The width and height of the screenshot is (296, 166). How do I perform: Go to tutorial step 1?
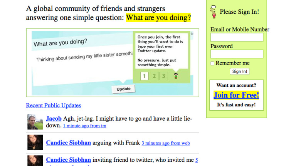[x=144, y=76]
